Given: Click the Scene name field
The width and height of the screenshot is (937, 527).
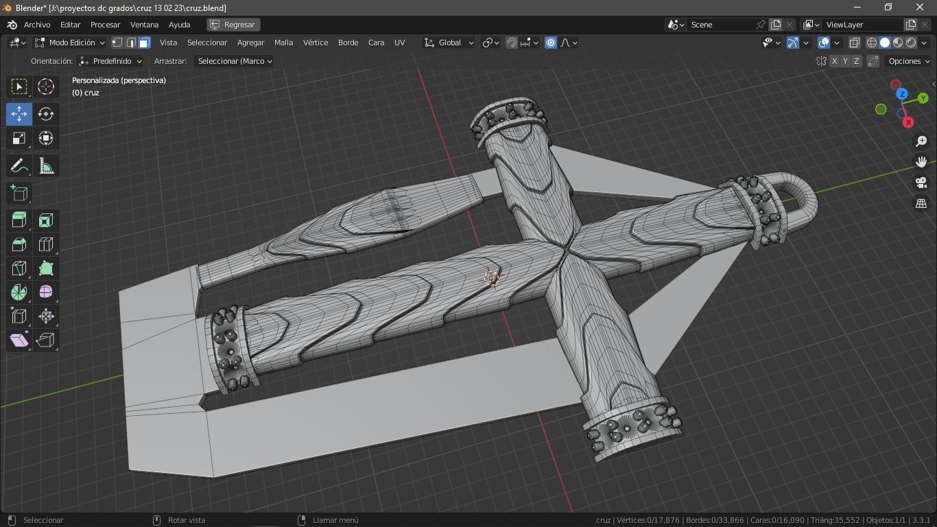Looking at the screenshot, I should pyautogui.click(x=720, y=24).
